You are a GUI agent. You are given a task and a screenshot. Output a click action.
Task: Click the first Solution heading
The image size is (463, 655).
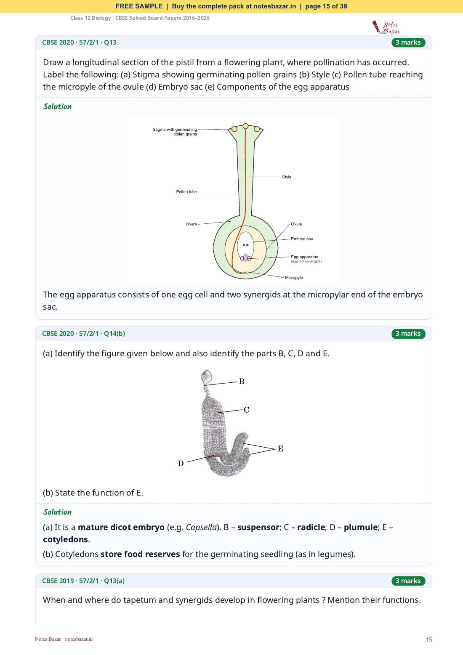(57, 106)
